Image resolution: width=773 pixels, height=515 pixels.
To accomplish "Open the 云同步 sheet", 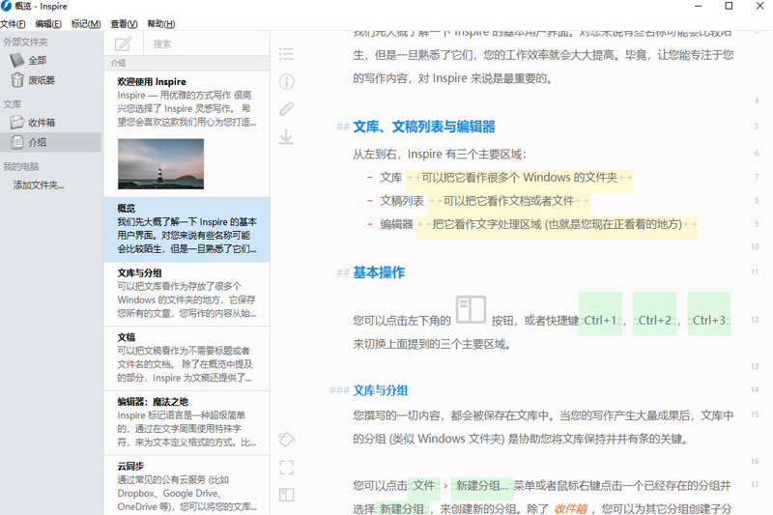I will (x=186, y=486).
